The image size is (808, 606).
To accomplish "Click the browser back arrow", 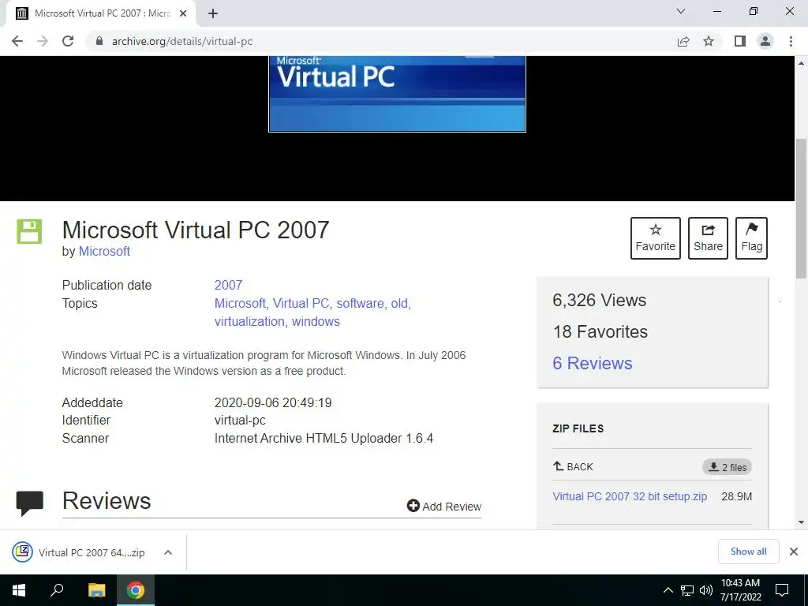I will (x=17, y=41).
